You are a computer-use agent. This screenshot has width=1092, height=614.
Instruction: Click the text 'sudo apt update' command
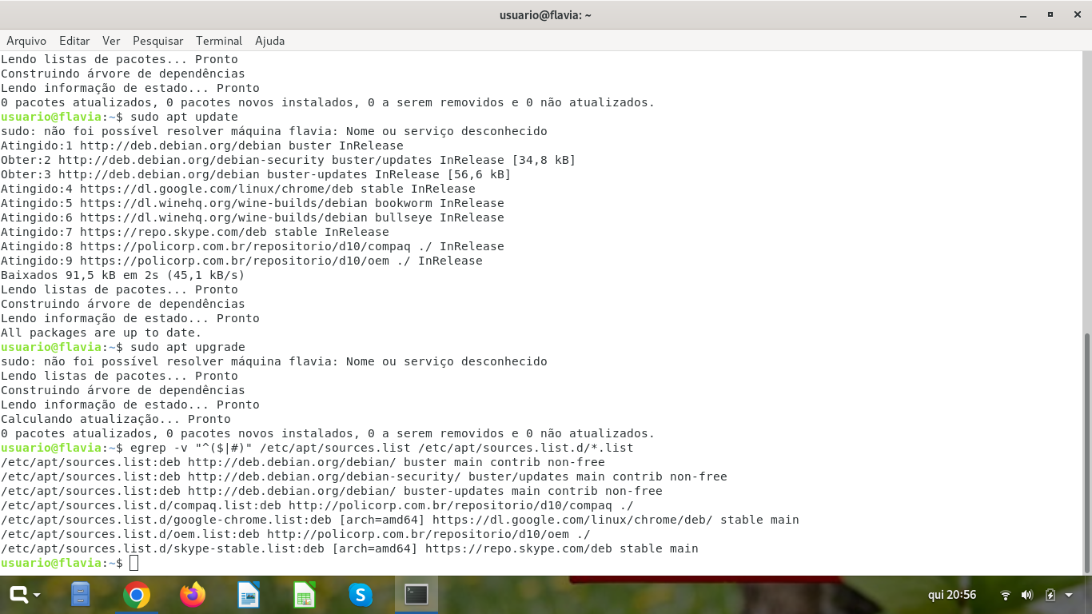(x=184, y=117)
